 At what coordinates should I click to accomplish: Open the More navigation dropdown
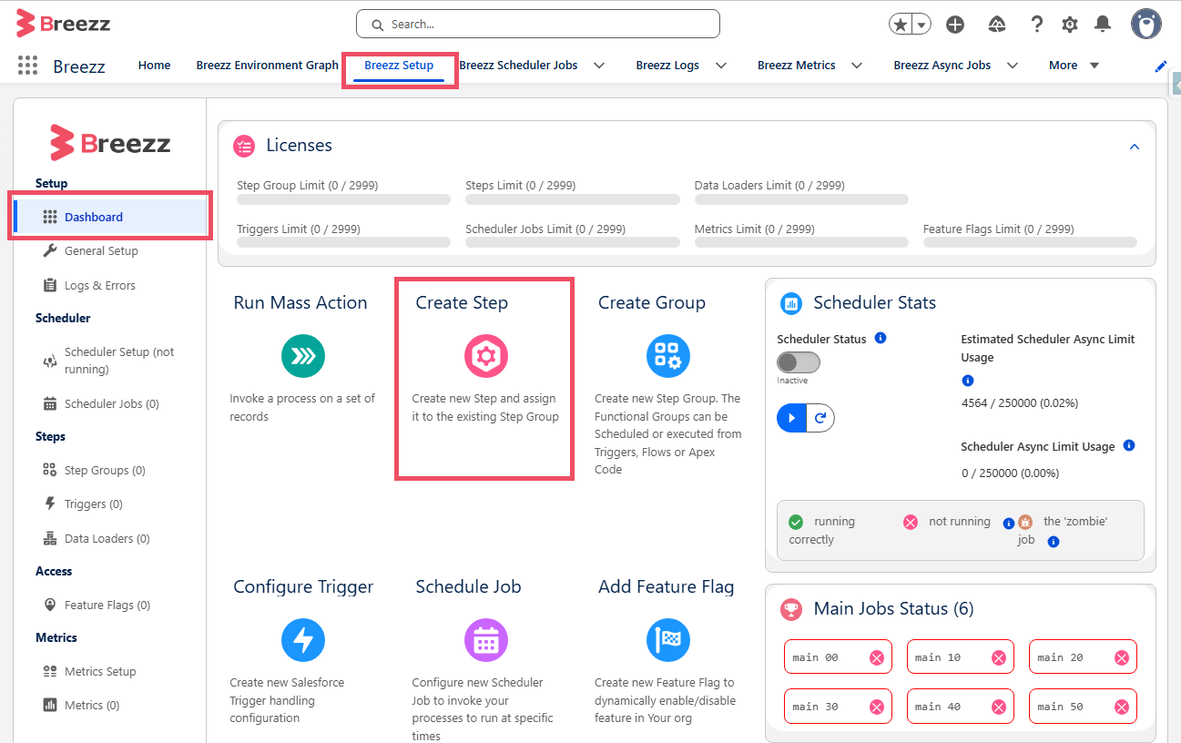pos(1075,66)
